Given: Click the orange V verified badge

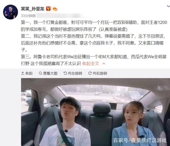Looking at the screenshot, I should 48,8.
